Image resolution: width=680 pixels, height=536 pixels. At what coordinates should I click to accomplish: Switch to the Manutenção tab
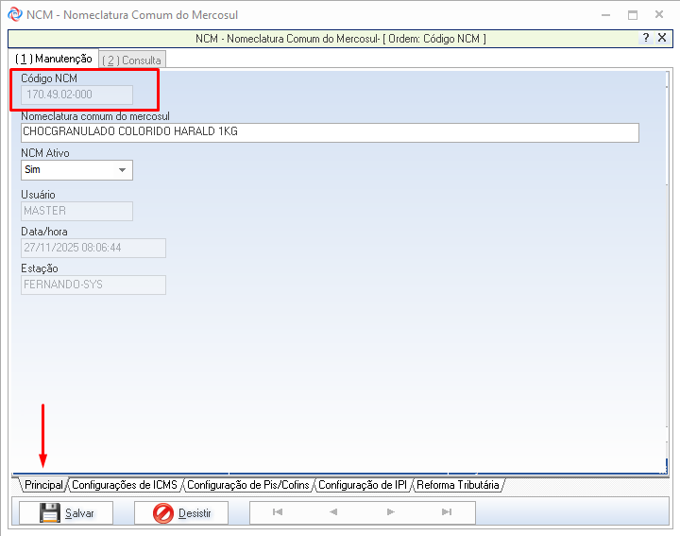coord(54,59)
